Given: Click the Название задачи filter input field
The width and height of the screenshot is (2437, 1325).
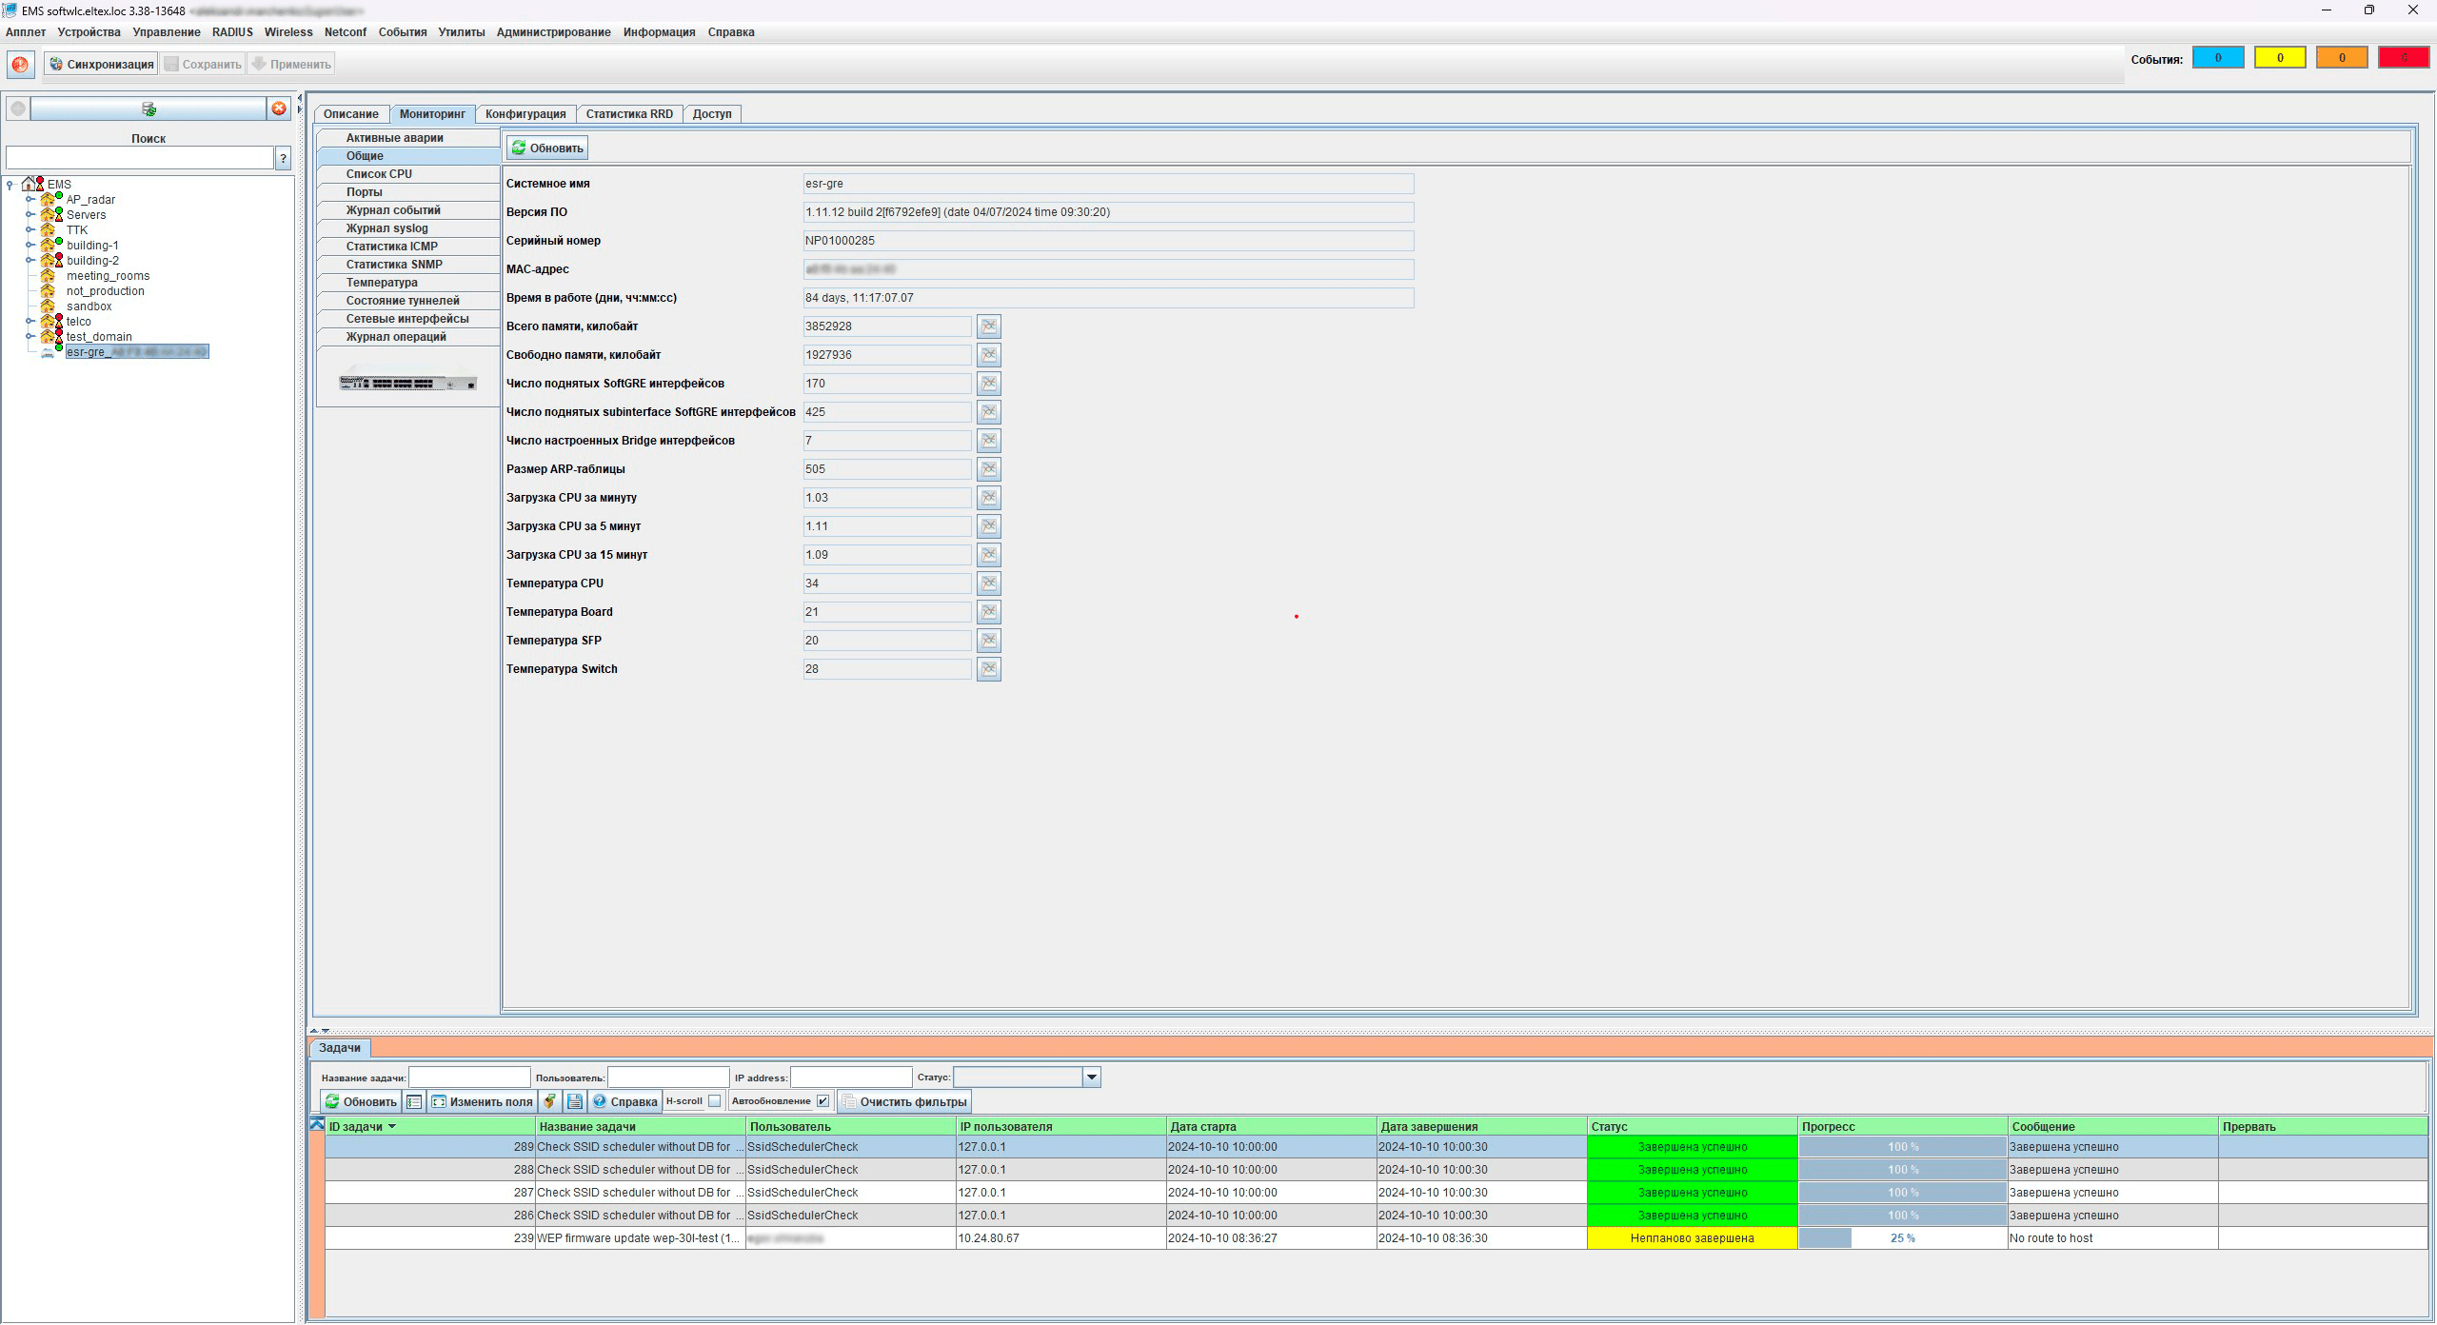Looking at the screenshot, I should pos(469,1078).
